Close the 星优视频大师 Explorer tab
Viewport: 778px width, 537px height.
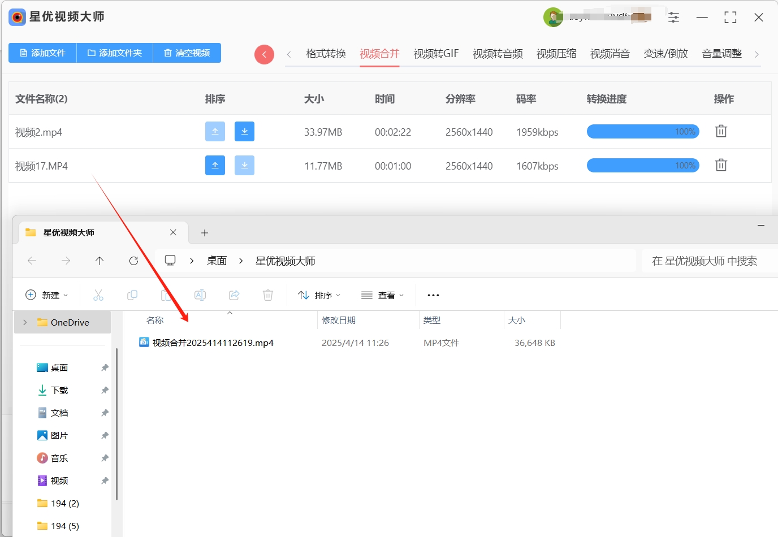click(173, 232)
